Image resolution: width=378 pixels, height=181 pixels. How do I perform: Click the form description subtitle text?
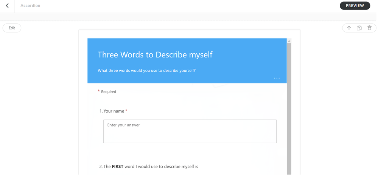(x=146, y=71)
